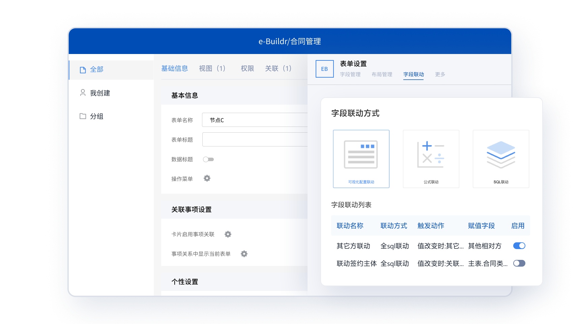The image size is (580, 324).
Task: Click 全sql联动 in the 其它方联动 row
Action: tap(395, 246)
